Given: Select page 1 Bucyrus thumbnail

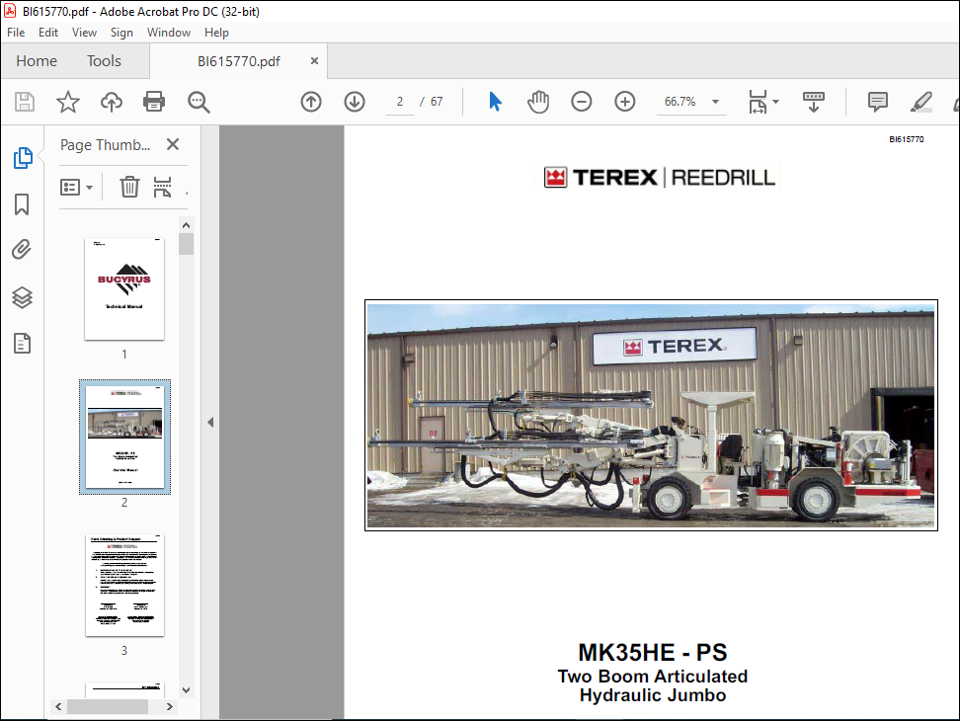Looking at the screenshot, I should pos(124,288).
